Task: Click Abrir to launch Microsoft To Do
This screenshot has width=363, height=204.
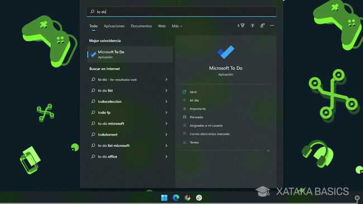Action: coord(193,92)
